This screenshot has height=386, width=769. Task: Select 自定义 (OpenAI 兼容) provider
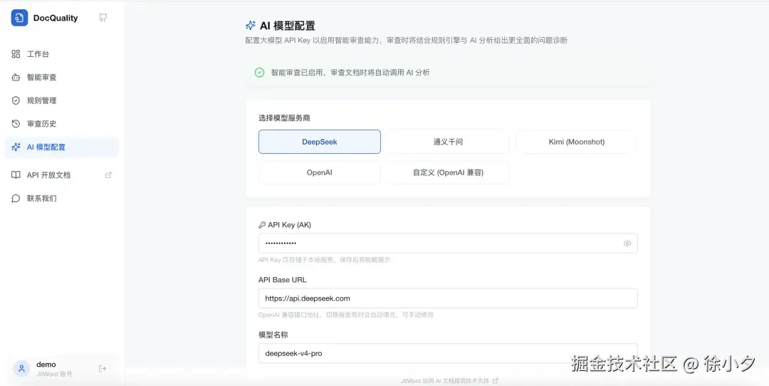448,172
